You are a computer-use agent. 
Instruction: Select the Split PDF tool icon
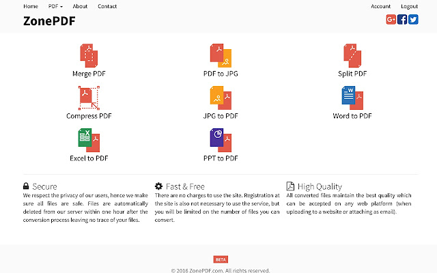click(352, 55)
